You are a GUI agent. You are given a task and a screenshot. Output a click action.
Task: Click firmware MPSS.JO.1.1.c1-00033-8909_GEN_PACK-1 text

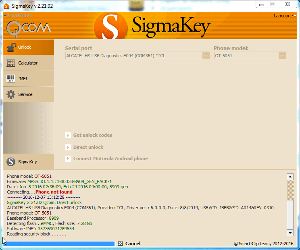pos(69,181)
